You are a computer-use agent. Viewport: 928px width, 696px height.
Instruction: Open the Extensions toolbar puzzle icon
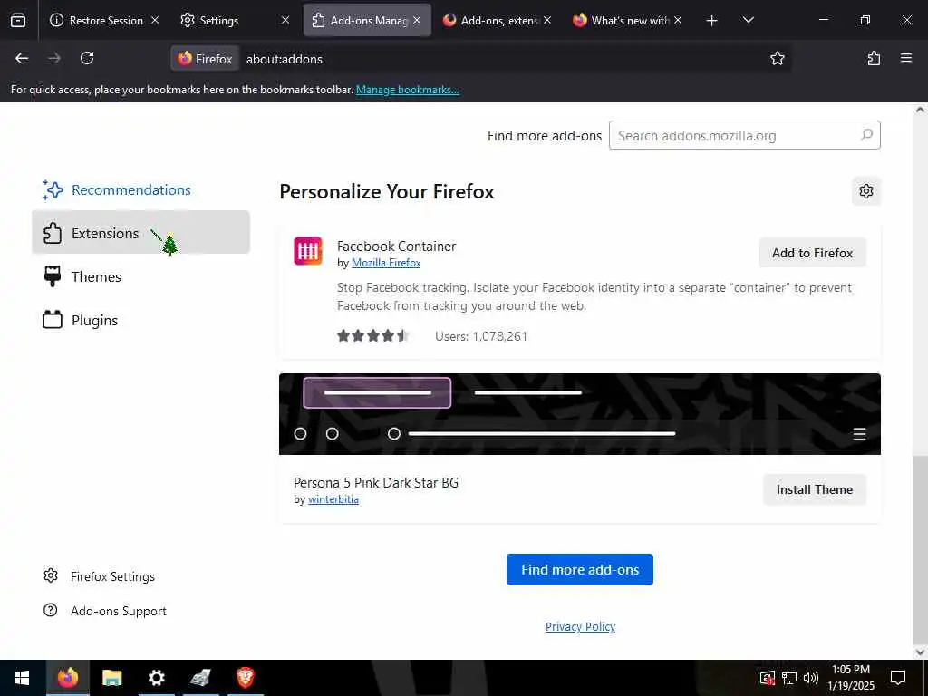pos(874,58)
